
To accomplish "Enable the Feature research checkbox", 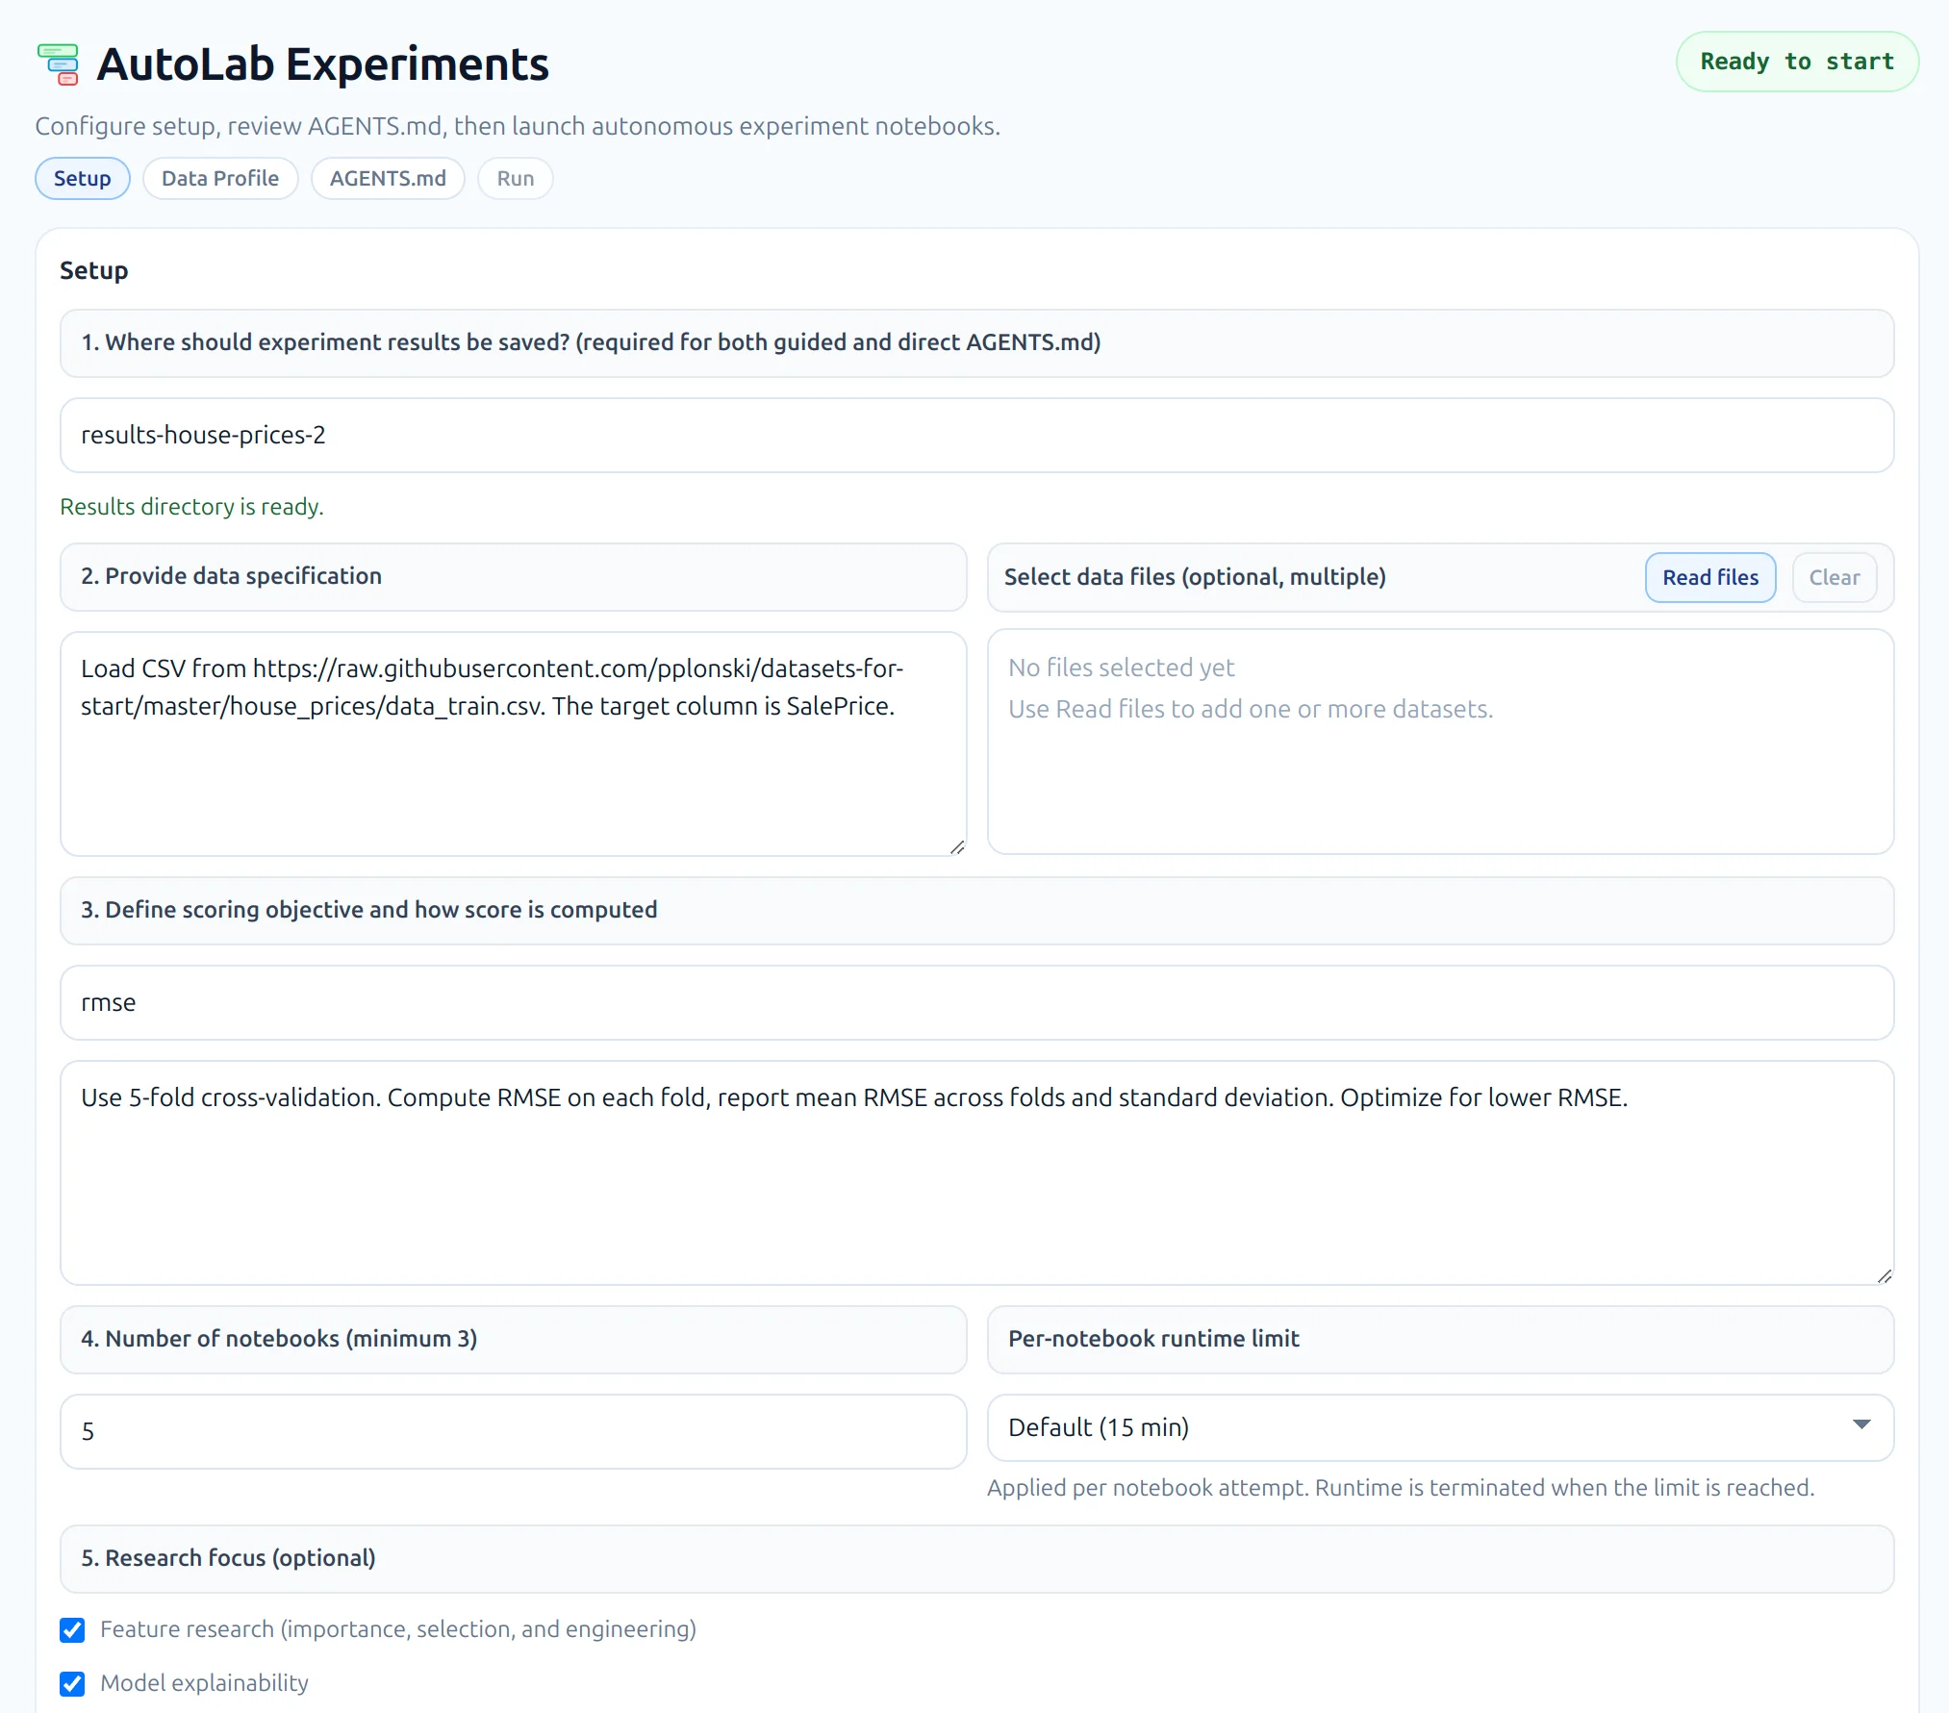I will click(72, 1629).
